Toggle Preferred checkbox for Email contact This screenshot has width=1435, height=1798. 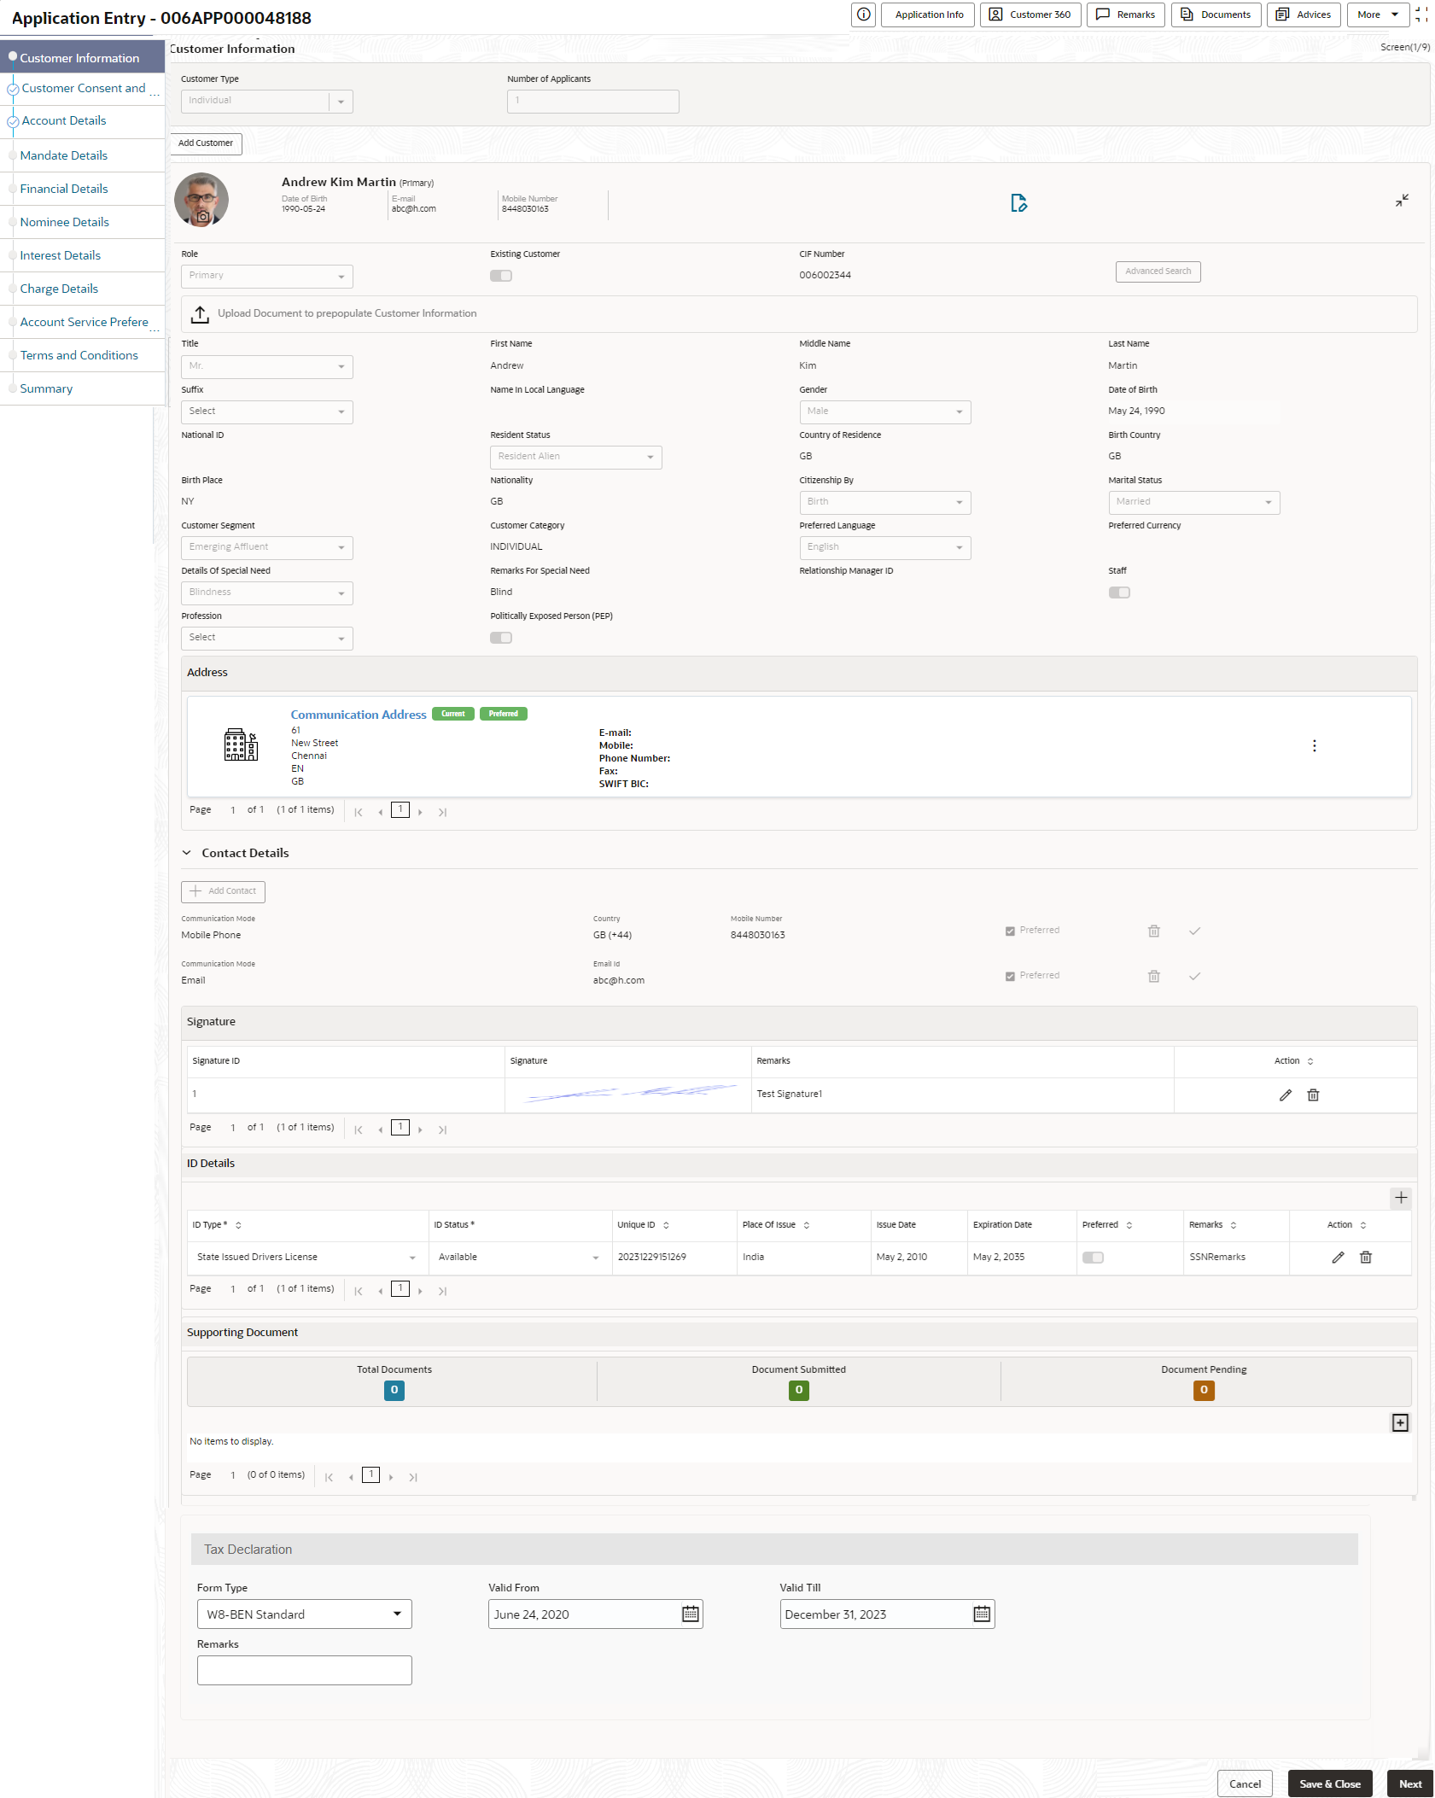coord(1010,976)
